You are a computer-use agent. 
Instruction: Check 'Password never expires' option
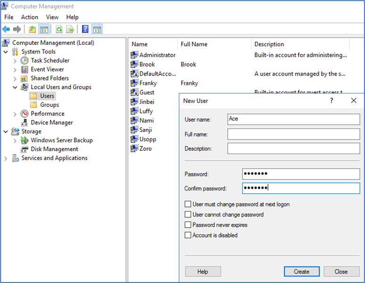click(188, 225)
